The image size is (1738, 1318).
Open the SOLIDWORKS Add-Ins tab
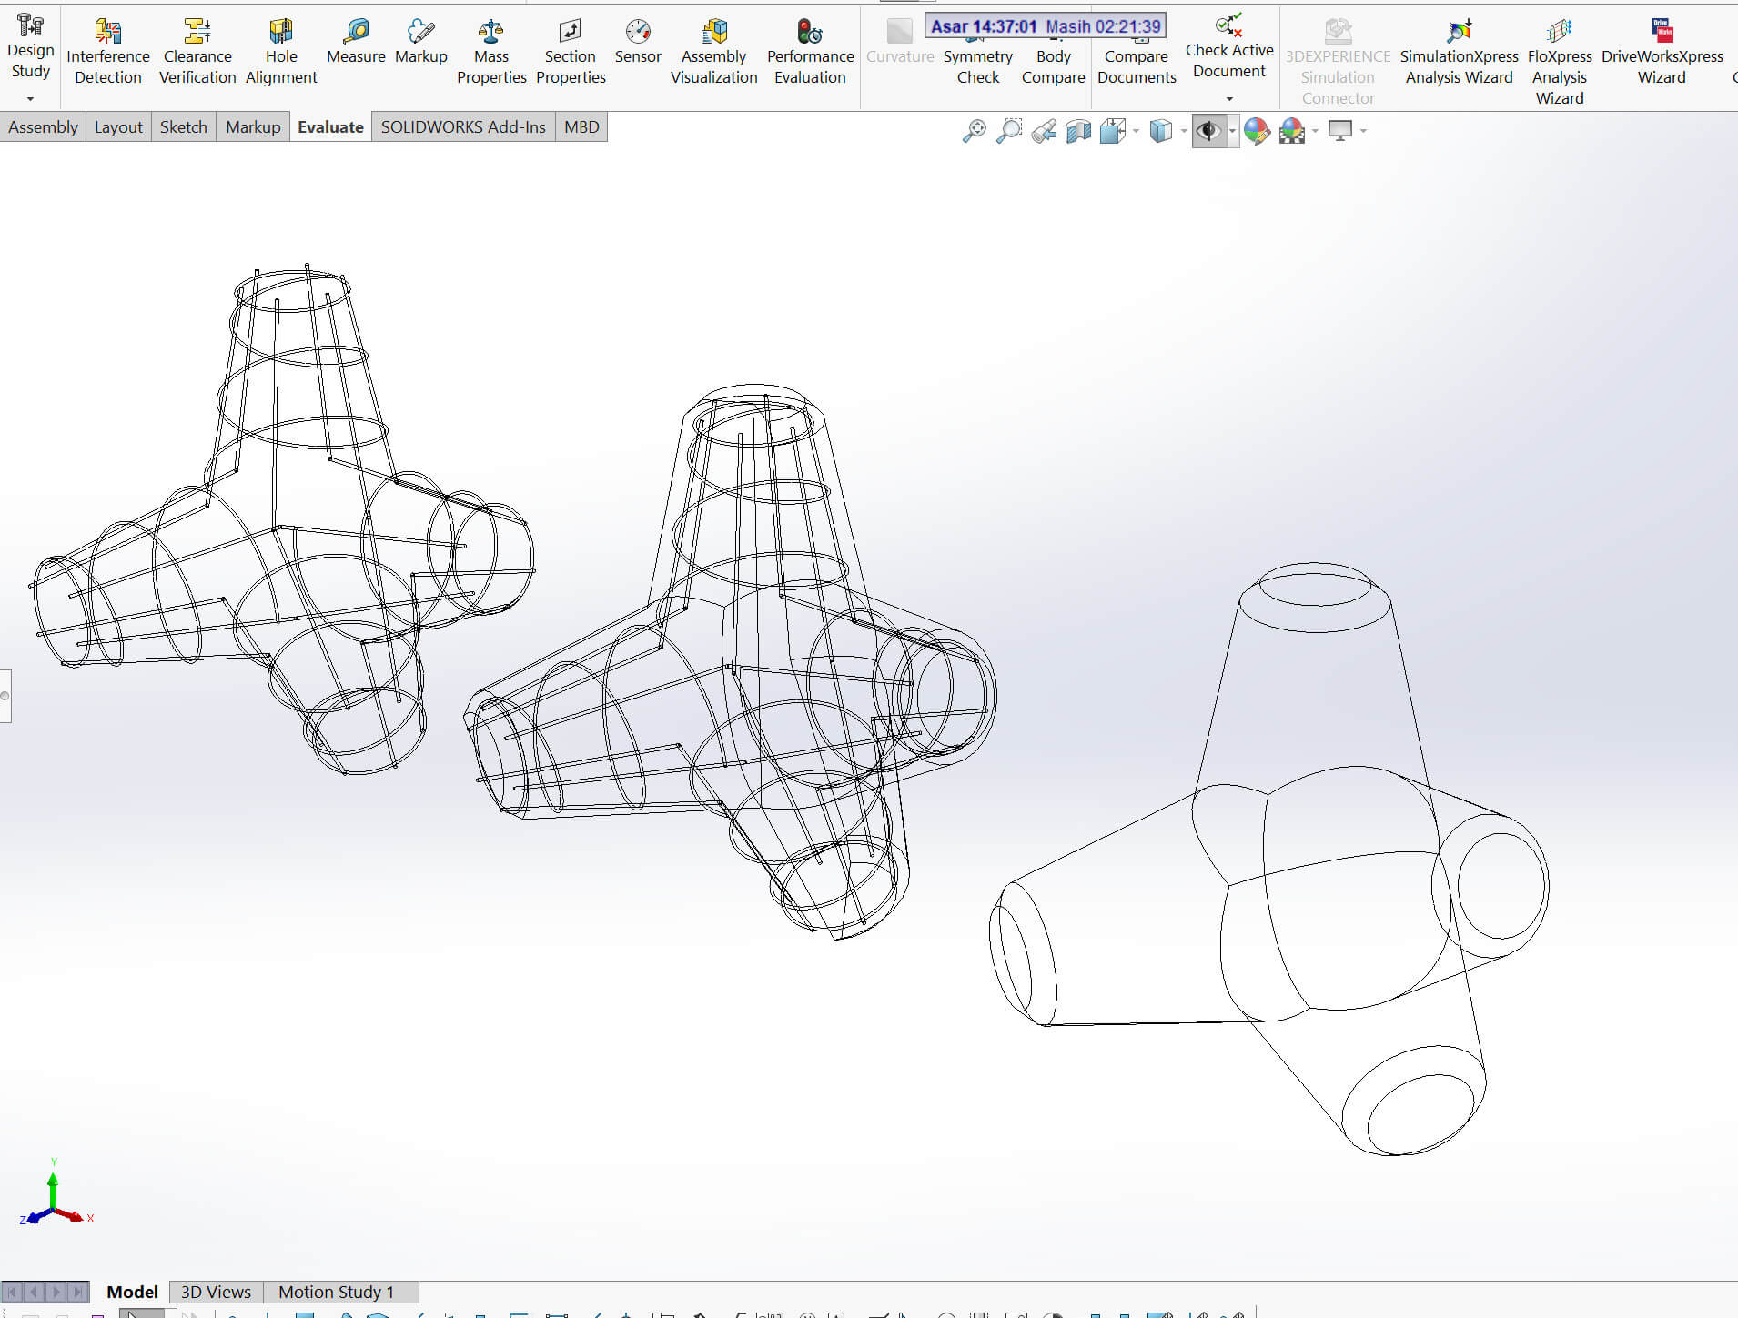click(462, 126)
